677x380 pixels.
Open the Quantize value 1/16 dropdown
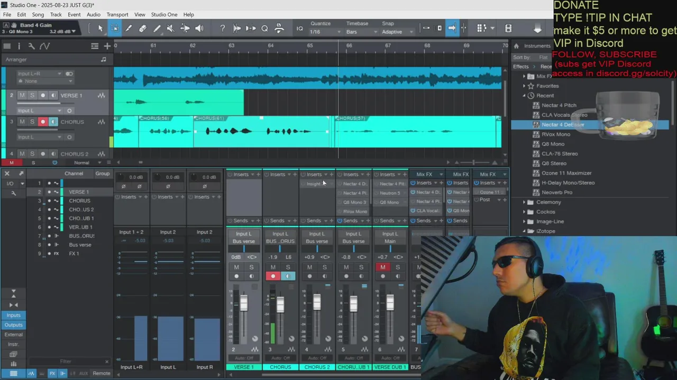(x=324, y=32)
